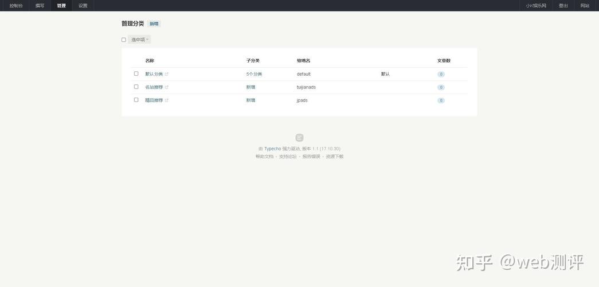Go to 控制台 in the top bar
This screenshot has height=287, width=599.
pos(16,6)
